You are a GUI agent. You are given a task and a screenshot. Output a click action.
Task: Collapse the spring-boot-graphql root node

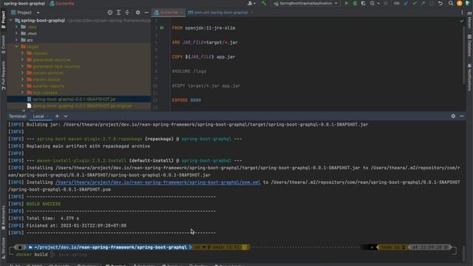11,21
